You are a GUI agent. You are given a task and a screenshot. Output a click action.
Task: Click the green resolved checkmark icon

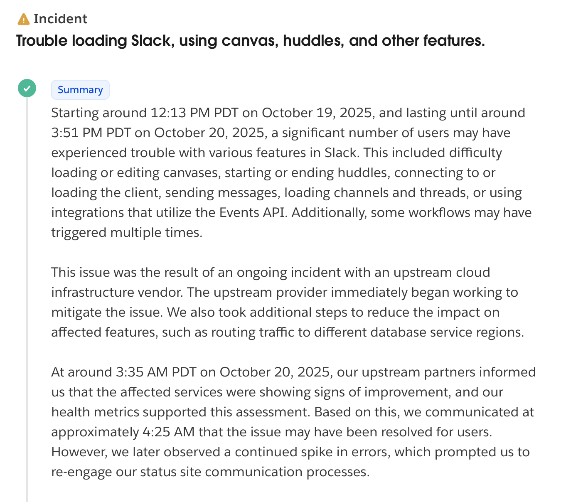tap(27, 88)
